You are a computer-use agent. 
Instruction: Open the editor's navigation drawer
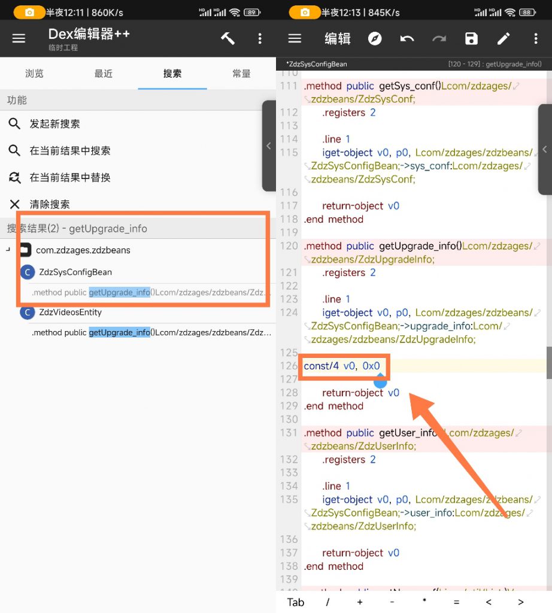click(295, 38)
